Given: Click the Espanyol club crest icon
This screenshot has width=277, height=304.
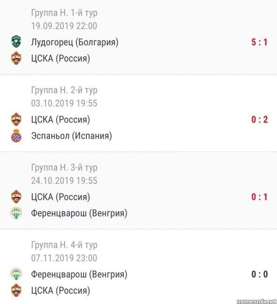Looking at the screenshot, I should pos(16,136).
